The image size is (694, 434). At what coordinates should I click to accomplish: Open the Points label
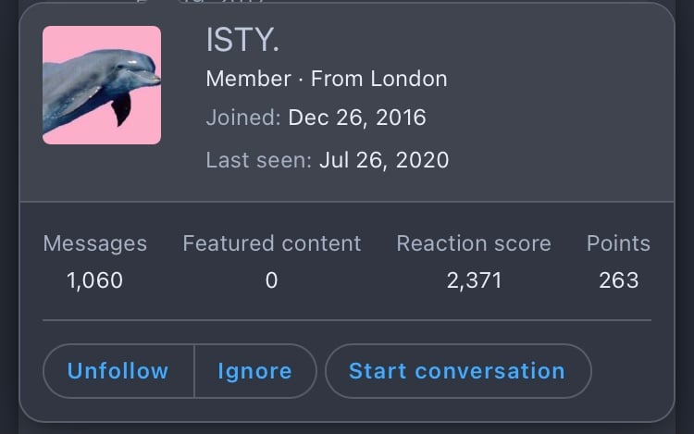coord(618,243)
